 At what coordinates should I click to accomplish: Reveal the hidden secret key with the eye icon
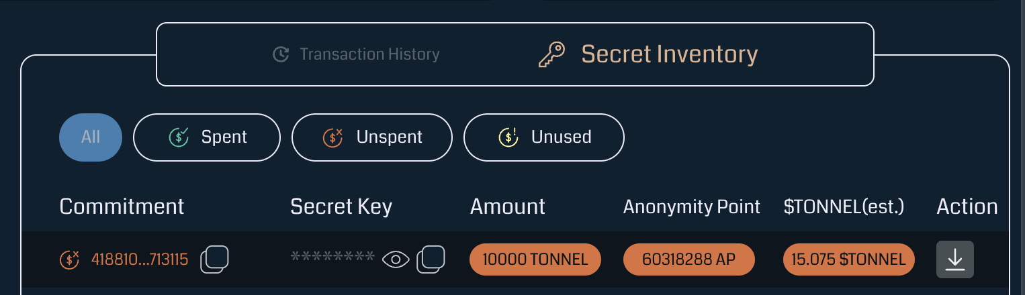pyautogui.click(x=396, y=259)
